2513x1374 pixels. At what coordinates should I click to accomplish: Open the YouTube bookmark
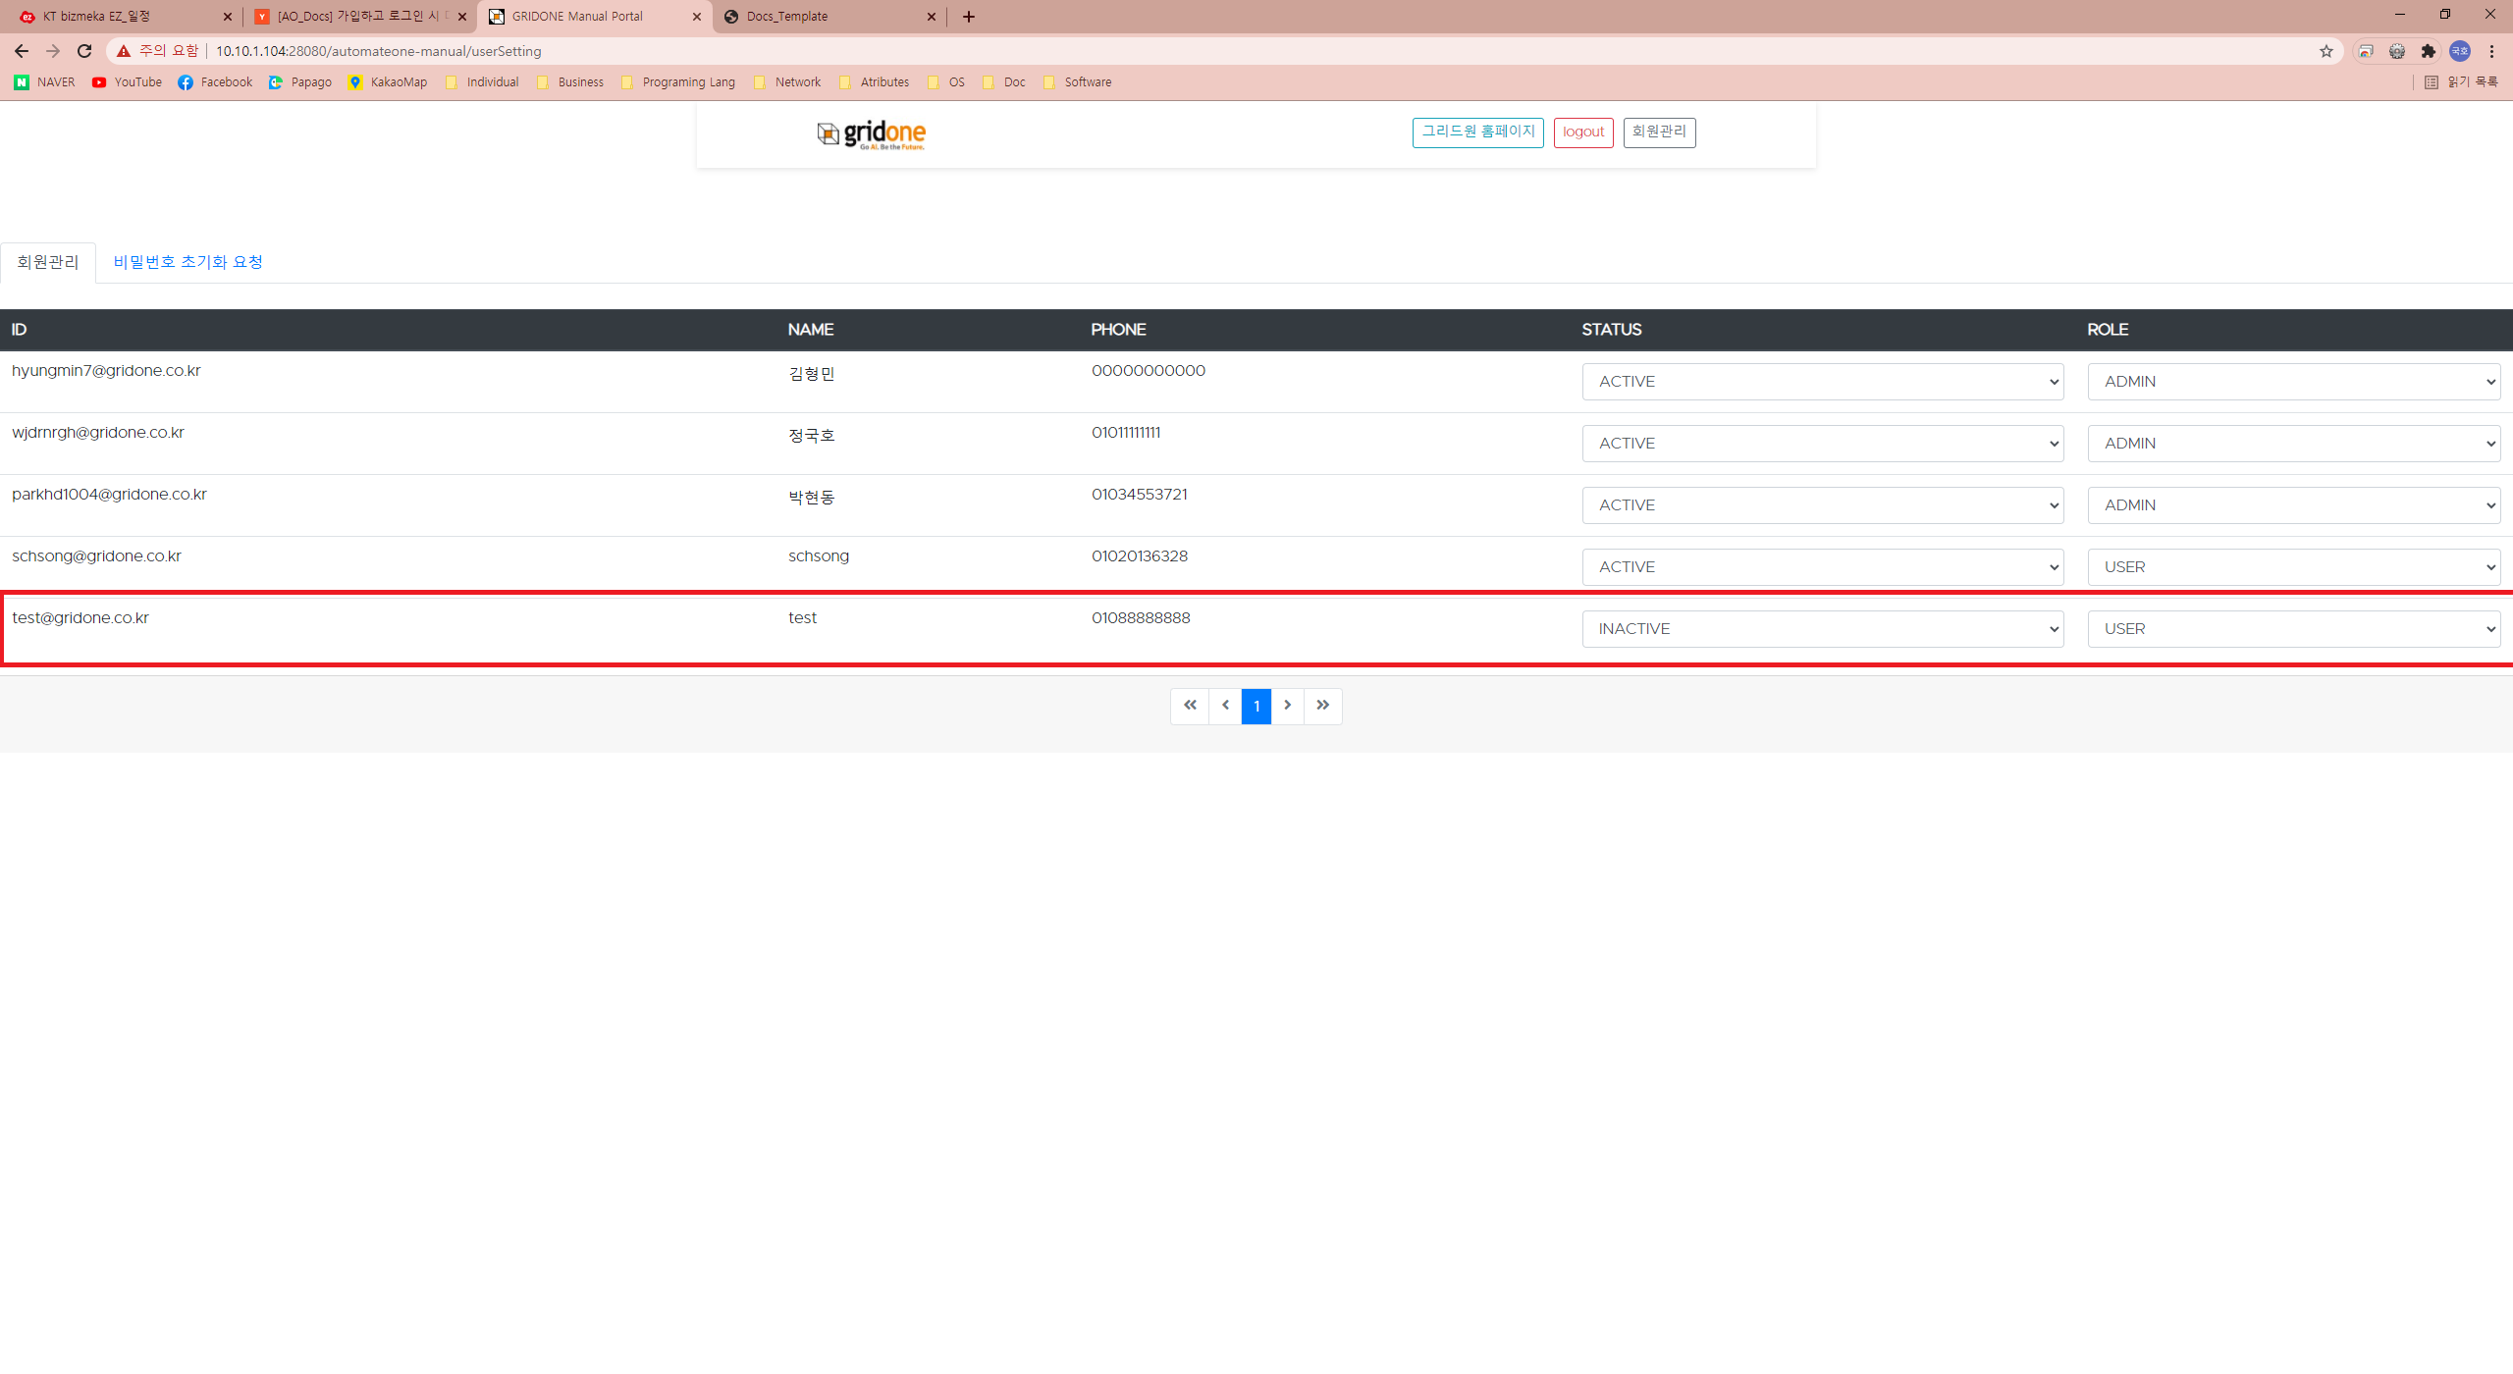click(x=128, y=82)
